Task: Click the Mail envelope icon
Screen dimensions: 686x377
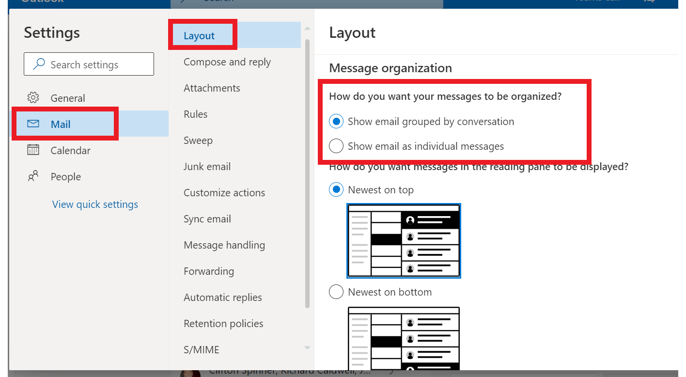Action: [33, 124]
